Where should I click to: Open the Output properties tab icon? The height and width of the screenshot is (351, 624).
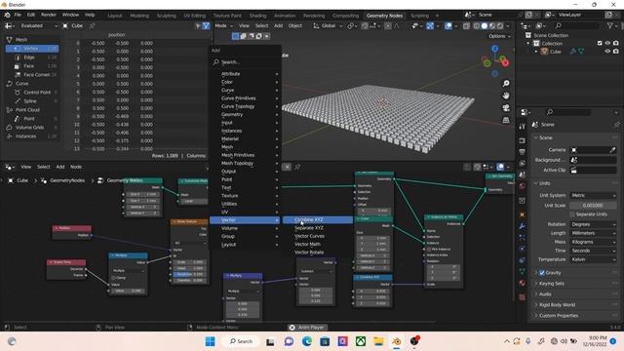coord(523,152)
